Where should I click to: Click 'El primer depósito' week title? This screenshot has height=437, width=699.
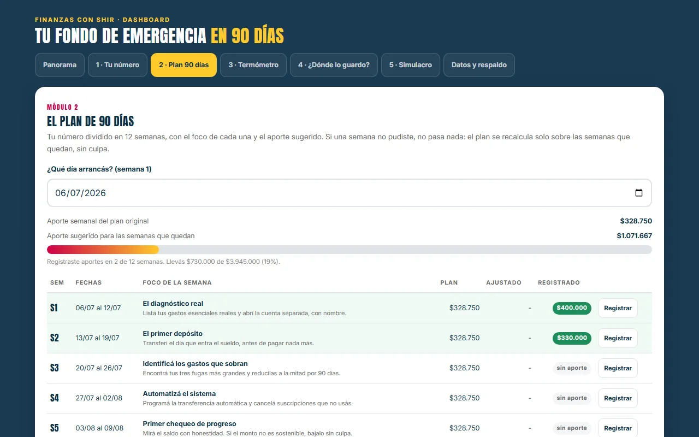[173, 334]
